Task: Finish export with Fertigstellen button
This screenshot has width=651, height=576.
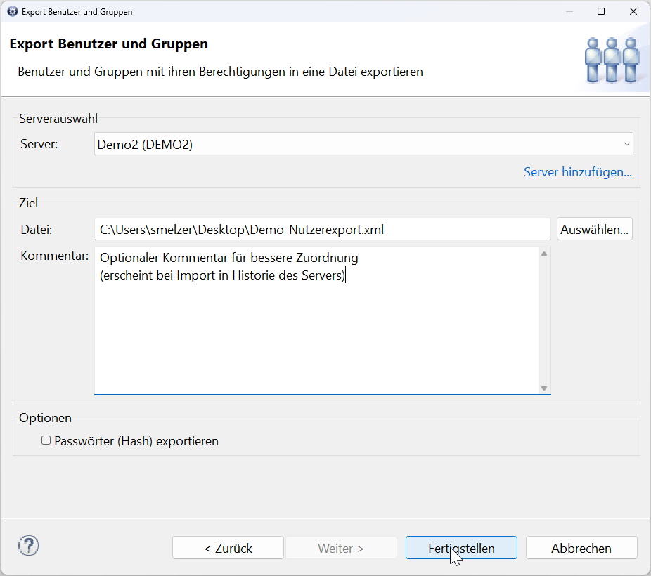Action: pyautogui.click(x=461, y=548)
